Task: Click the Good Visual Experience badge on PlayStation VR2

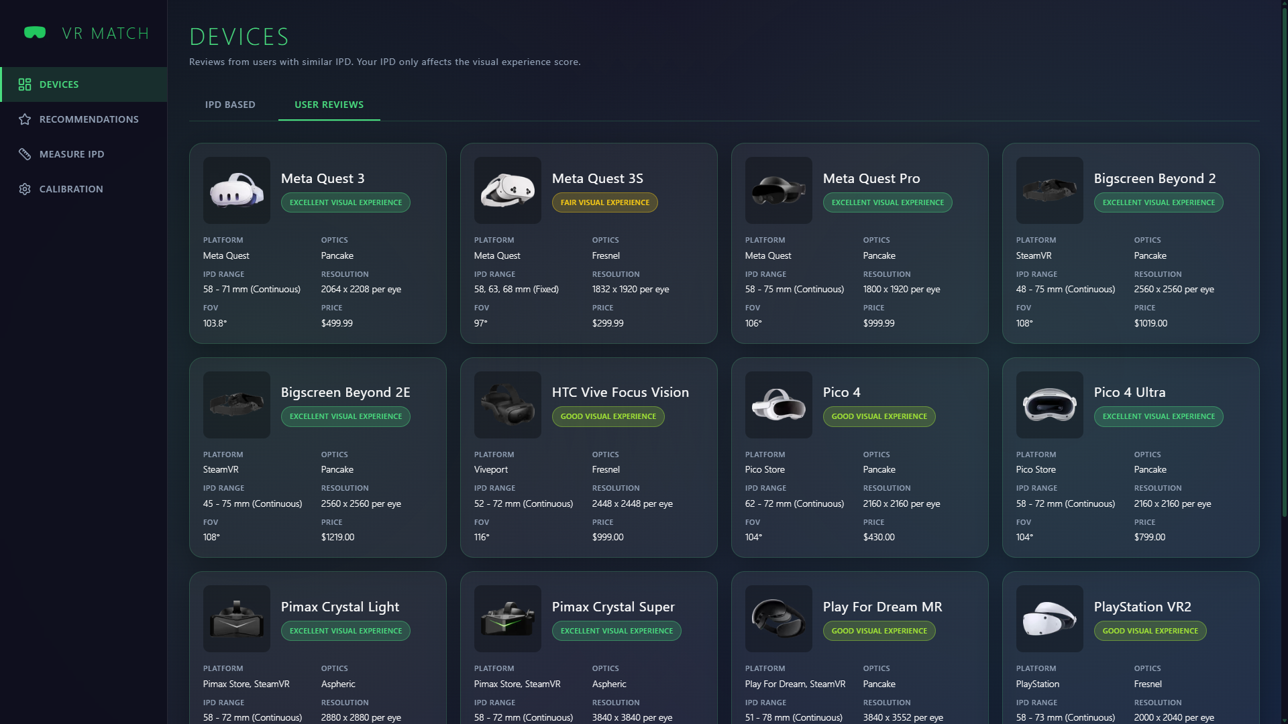Action: (x=1150, y=631)
